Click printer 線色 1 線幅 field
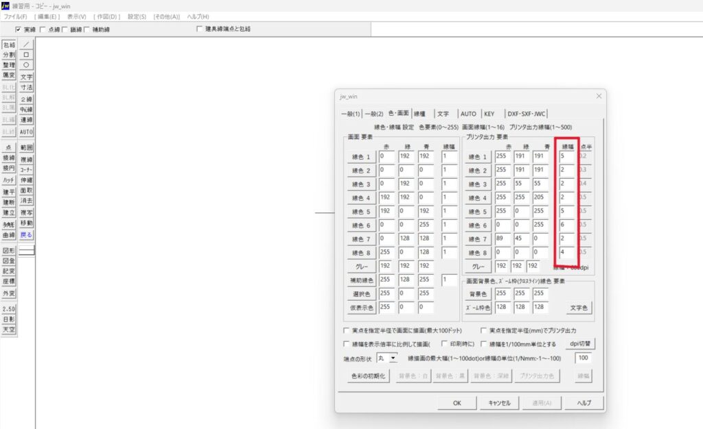Image resolution: width=703 pixels, height=429 pixels. pos(566,156)
